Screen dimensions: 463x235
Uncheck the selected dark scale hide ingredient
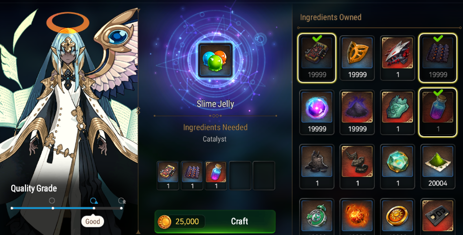[x=438, y=58]
